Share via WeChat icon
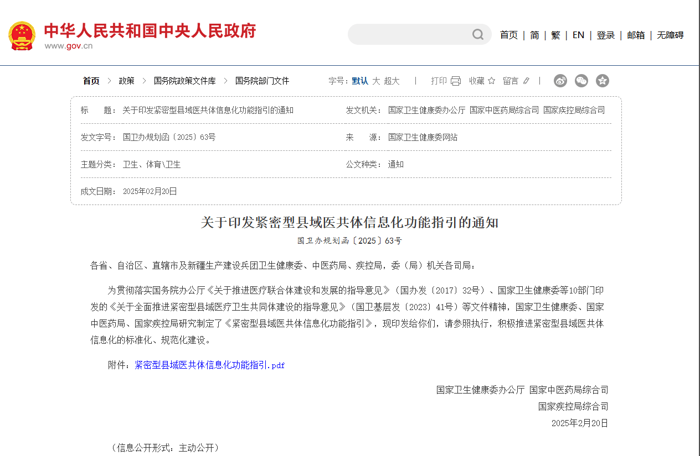This screenshot has width=700, height=456. 581,81
